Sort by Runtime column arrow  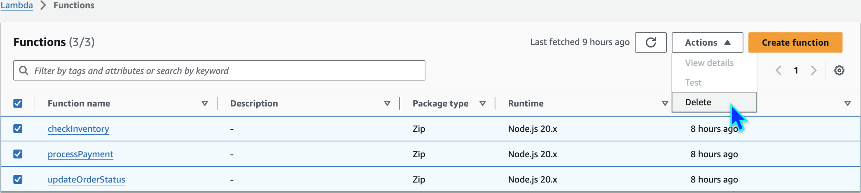[665, 103]
